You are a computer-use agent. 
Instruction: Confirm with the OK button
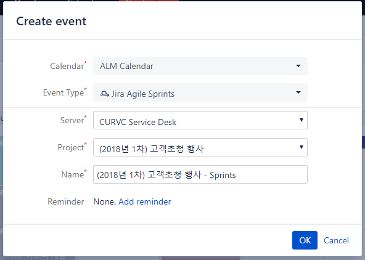pos(305,240)
